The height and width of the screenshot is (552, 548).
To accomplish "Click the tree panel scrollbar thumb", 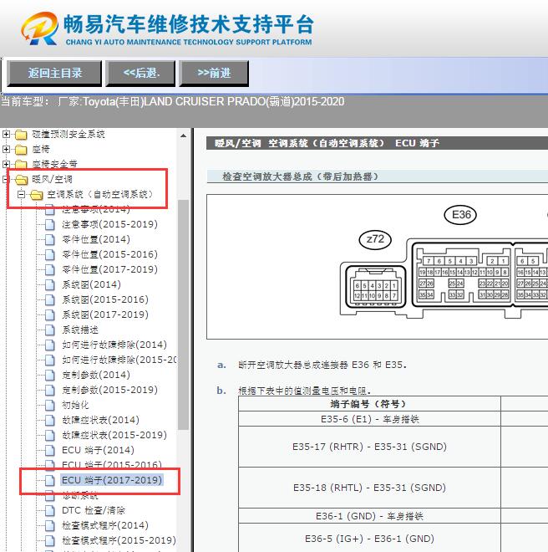I will 183,314.
